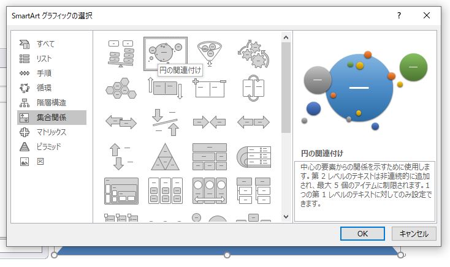The image size is (450, 267).
Task: Open the ピラミッド category
Action: click(51, 146)
